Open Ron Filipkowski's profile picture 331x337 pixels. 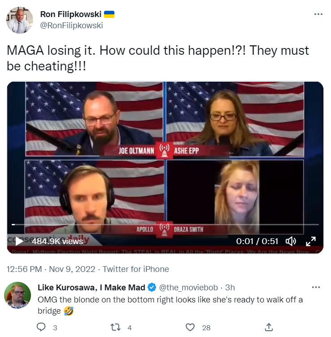20,20
